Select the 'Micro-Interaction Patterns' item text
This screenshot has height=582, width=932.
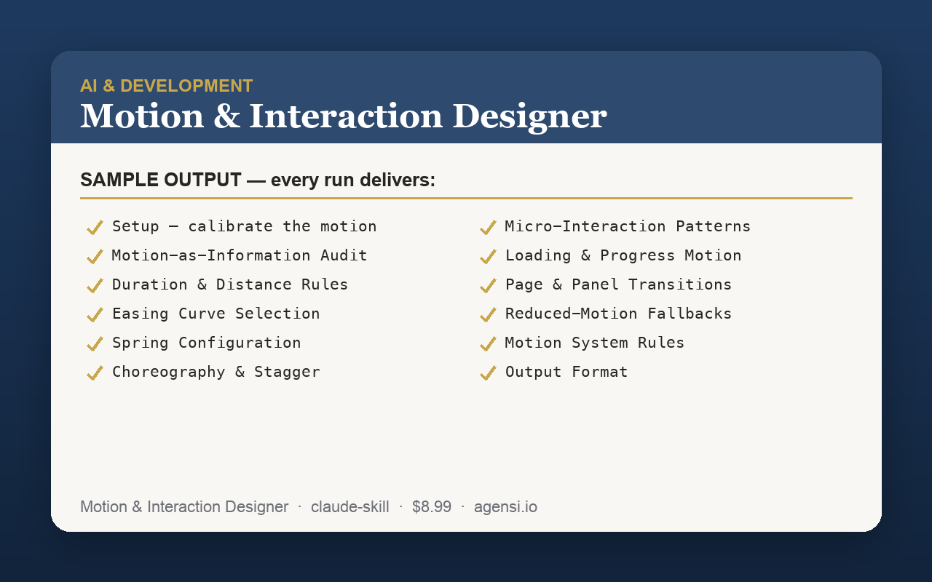[x=628, y=226]
